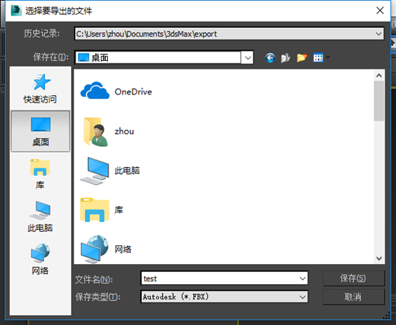Select 此电脑 in the places bar
The width and height of the screenshot is (396, 325).
pos(41,217)
